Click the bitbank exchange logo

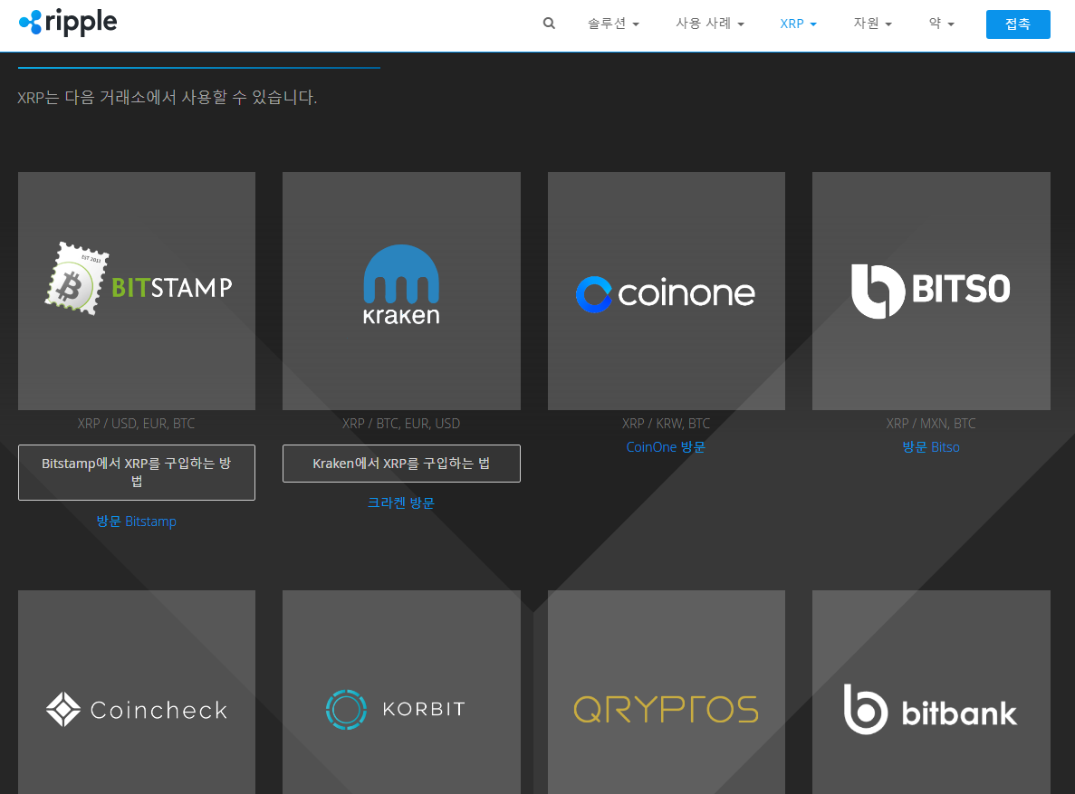click(x=931, y=711)
